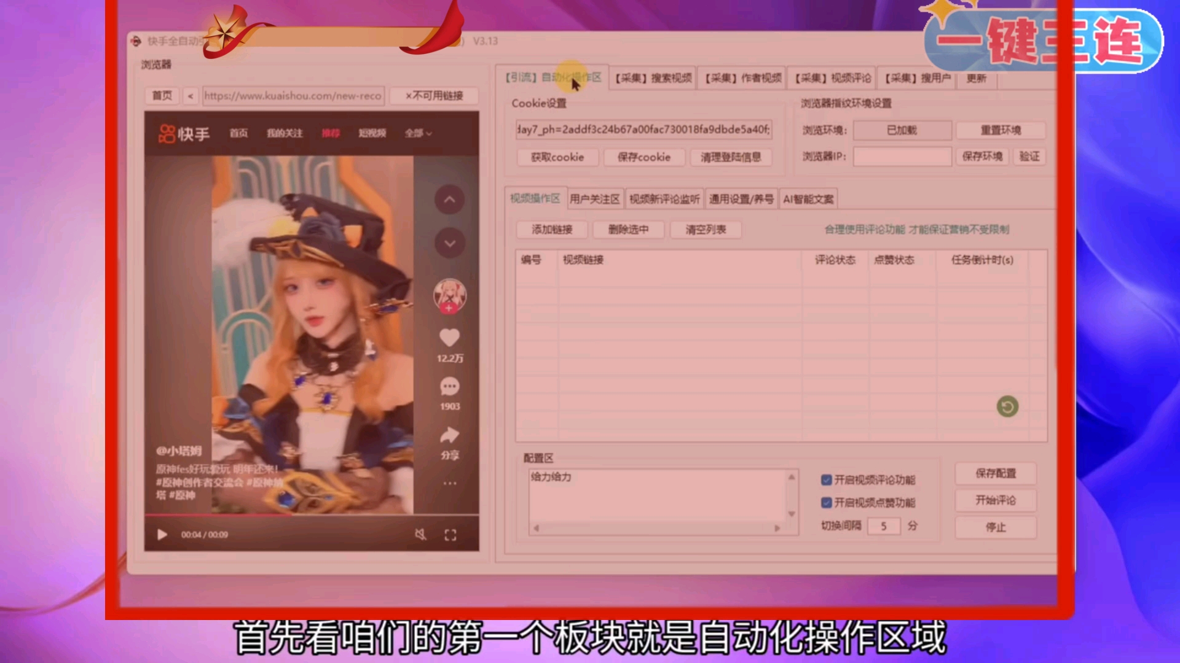Click the Cookie value input field
The height and width of the screenshot is (663, 1180).
[x=643, y=130]
